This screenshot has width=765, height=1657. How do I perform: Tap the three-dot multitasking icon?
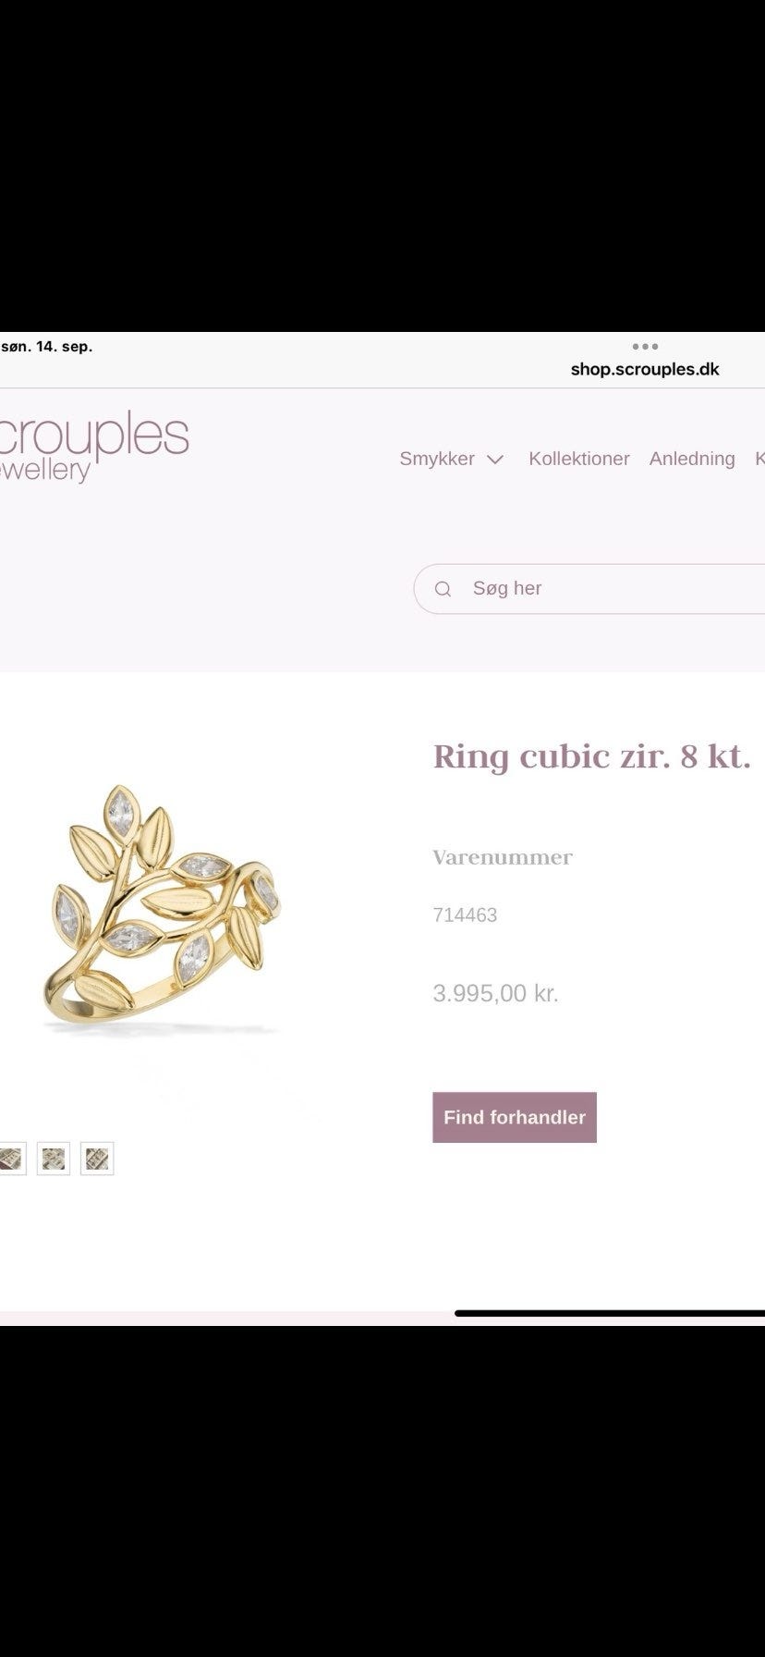(645, 347)
